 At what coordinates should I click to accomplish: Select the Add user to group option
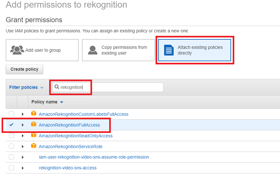[42, 50]
